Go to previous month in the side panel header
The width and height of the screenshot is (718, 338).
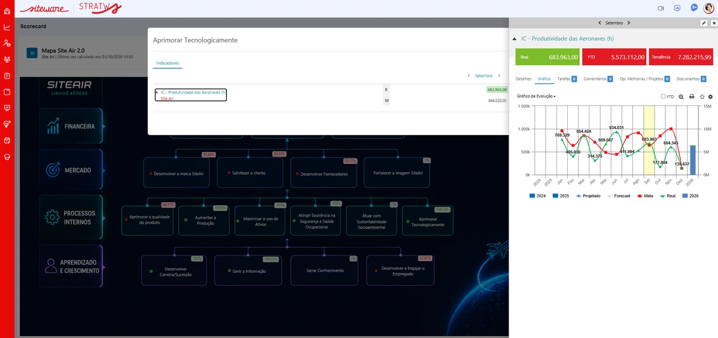tap(600, 23)
